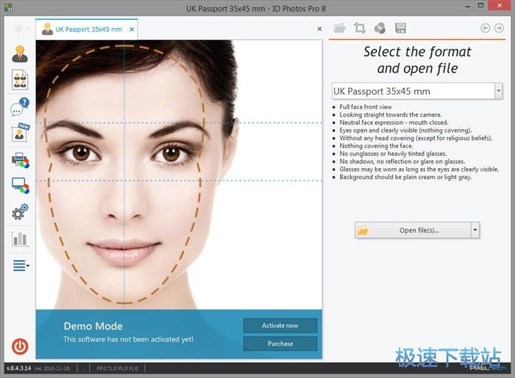The height and width of the screenshot is (378, 515).
Task: Open the printer color settings icon
Action: 21,160
